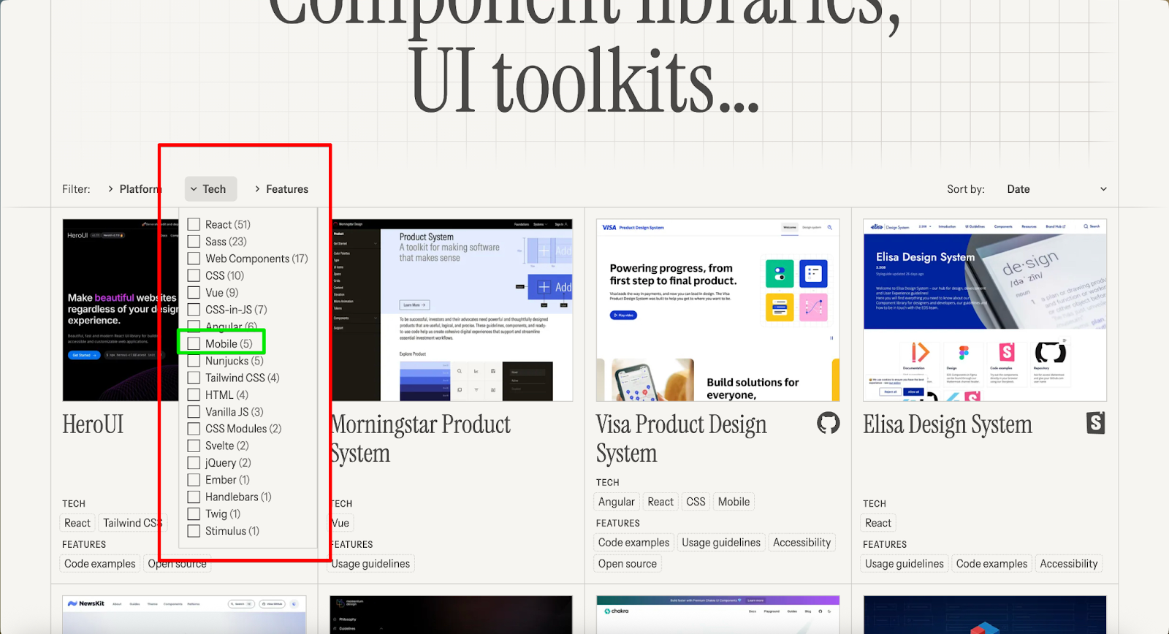Select the Twig (1) checkbox
This screenshot has height=634, width=1169.
click(x=194, y=514)
